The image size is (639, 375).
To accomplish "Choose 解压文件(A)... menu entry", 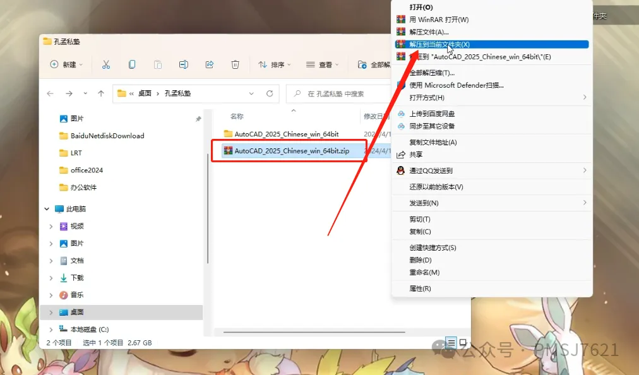I will click(492, 32).
